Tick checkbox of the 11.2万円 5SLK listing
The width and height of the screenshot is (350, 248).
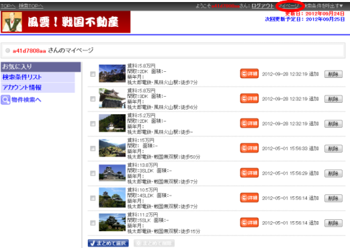(x=93, y=223)
